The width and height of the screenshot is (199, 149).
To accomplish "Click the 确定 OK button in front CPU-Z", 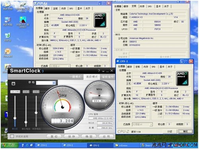I will pos(185,132).
